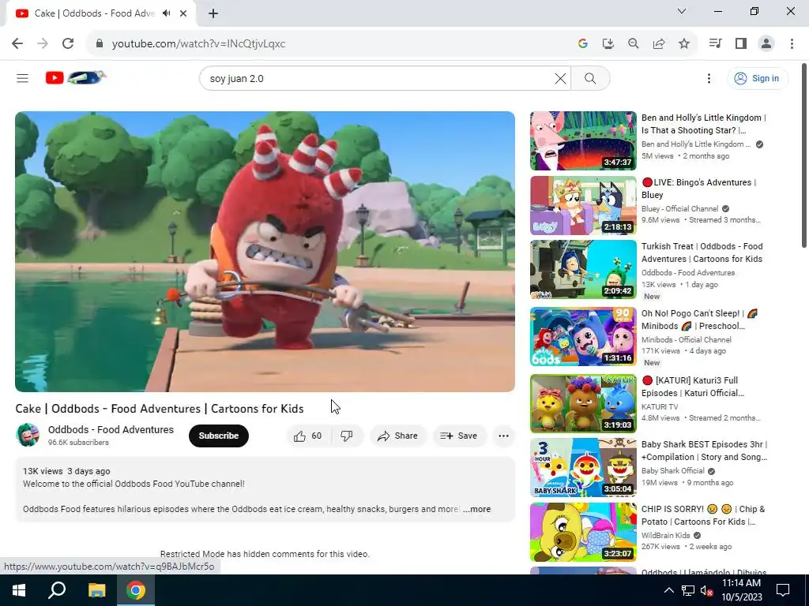This screenshot has width=809, height=606.
Task: Open Baby Shark BEST Episodes title
Action: tap(704, 451)
